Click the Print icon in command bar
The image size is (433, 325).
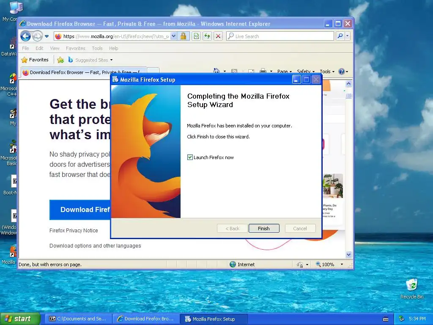pos(263,71)
